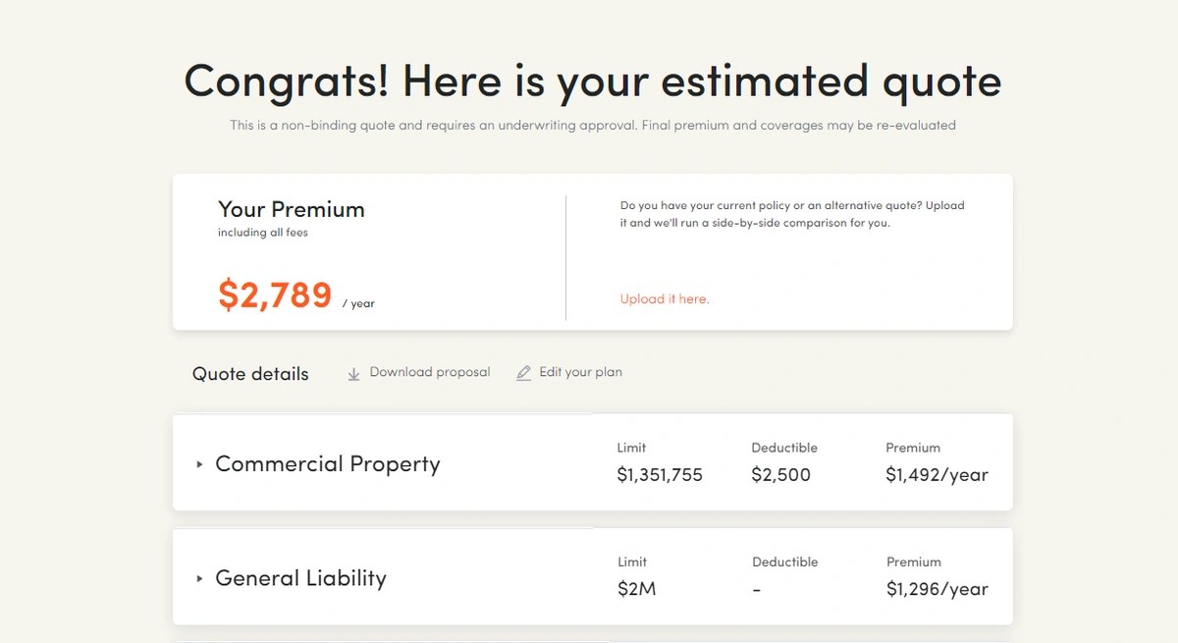The image size is (1178, 643).
Task: Click the non-binding quote disclaimer text
Action: click(593, 126)
